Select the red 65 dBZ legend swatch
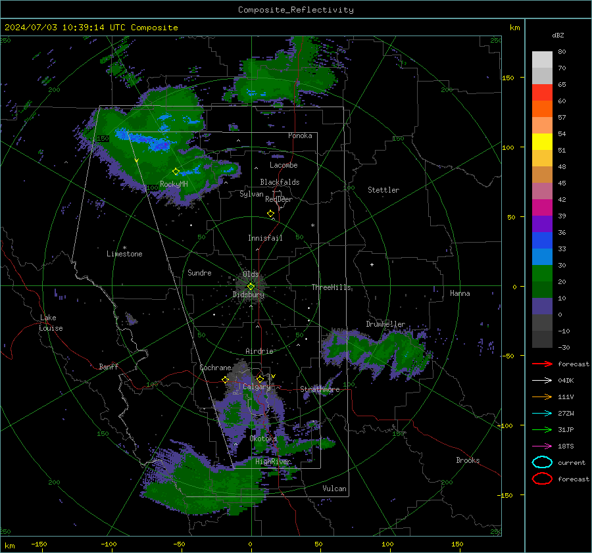The image size is (592, 553). click(542, 92)
